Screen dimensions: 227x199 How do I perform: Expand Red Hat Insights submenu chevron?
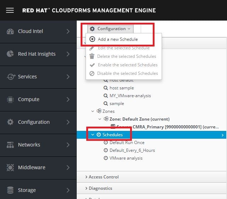pyautogui.click(x=68, y=54)
